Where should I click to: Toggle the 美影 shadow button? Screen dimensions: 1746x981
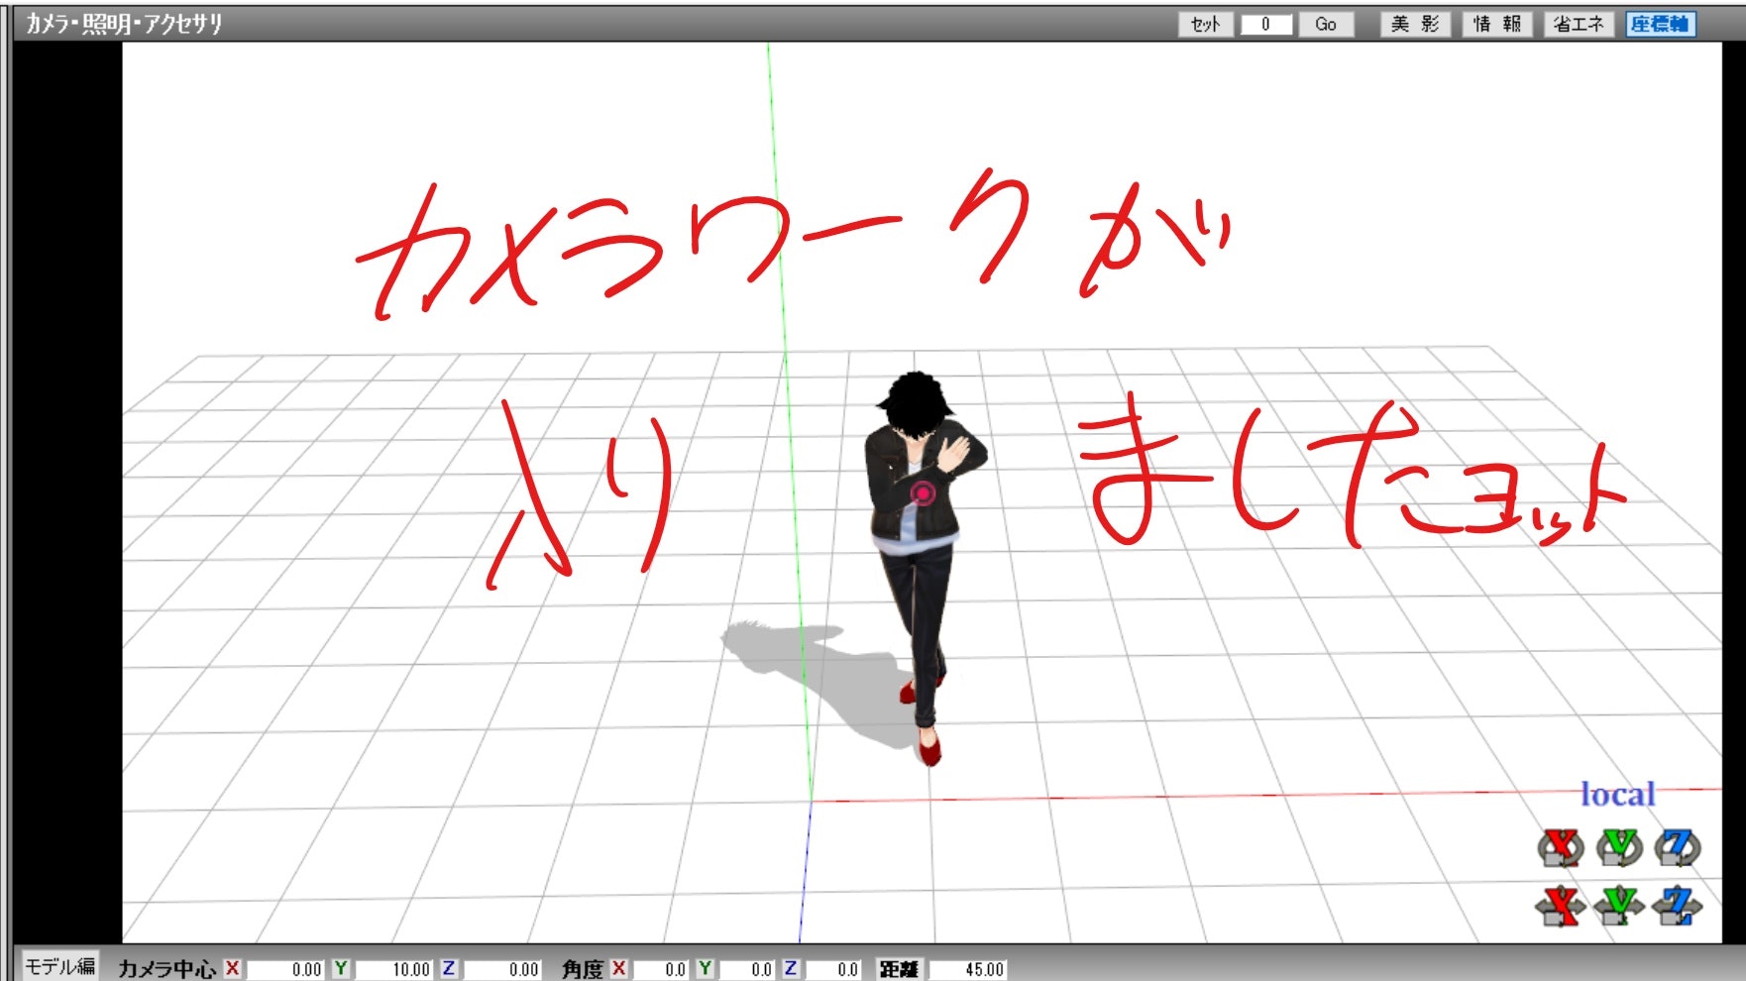[1415, 25]
